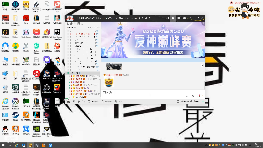Collapse the current green-marked channel row
Viewport: 263px width, 148px height.
(68, 73)
